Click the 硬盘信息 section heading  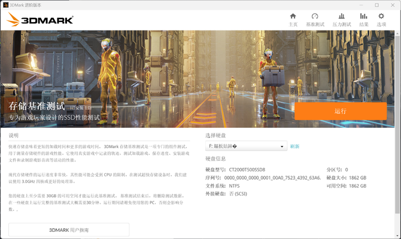tap(215, 158)
